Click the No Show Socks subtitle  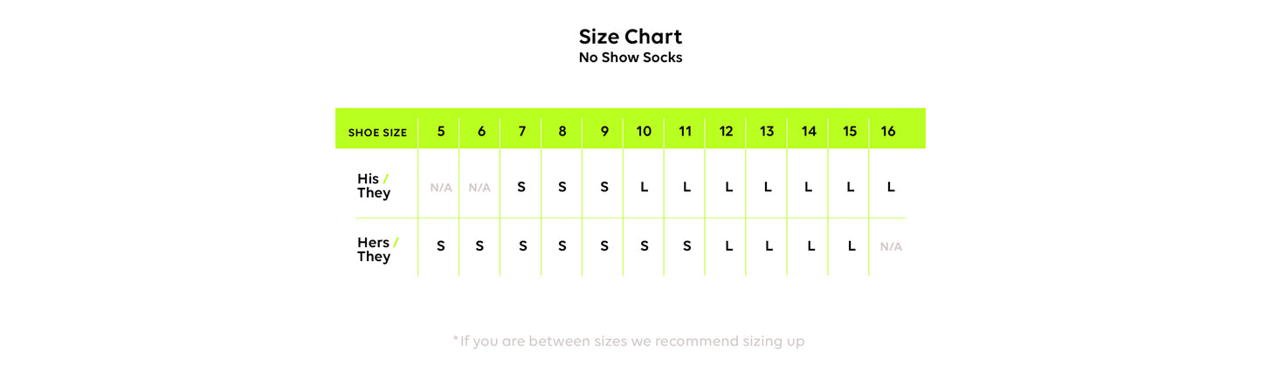coord(630,58)
